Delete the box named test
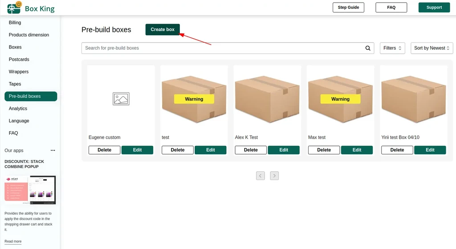The height and width of the screenshot is (249, 456). coord(177,150)
